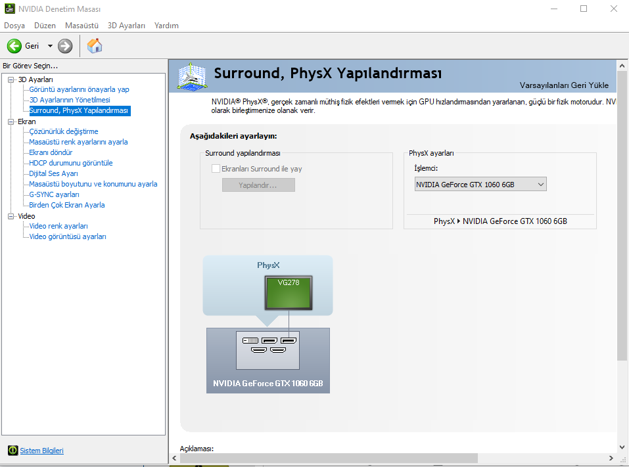
Task: Click the DVI port icon on GPU
Action: coord(250,340)
